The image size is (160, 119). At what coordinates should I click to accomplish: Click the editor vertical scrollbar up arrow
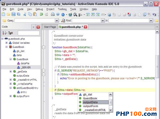tap(157, 32)
